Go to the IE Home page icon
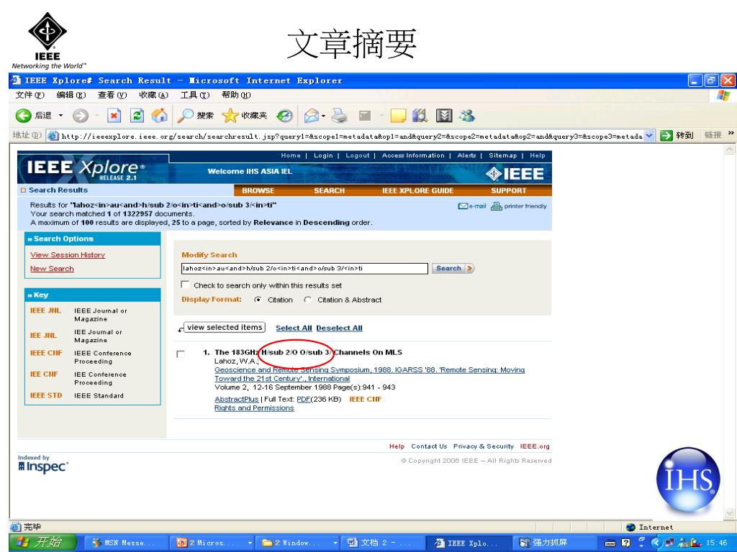737x552 pixels. (x=159, y=116)
